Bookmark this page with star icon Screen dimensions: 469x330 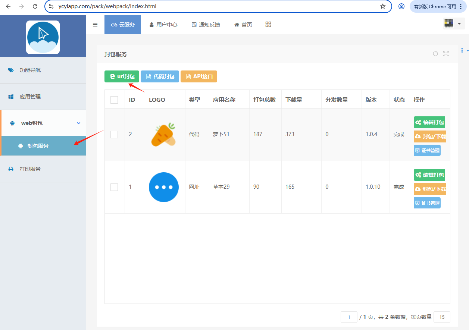[383, 6]
